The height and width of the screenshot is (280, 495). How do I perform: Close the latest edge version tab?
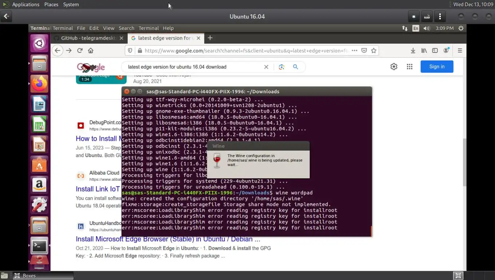coord(199,38)
